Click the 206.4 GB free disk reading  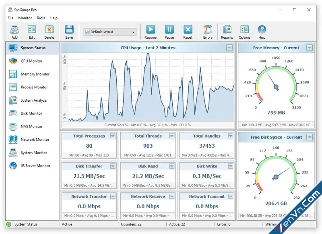click(x=276, y=203)
